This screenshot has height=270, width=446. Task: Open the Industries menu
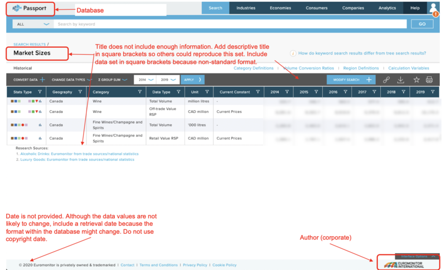coord(246,8)
